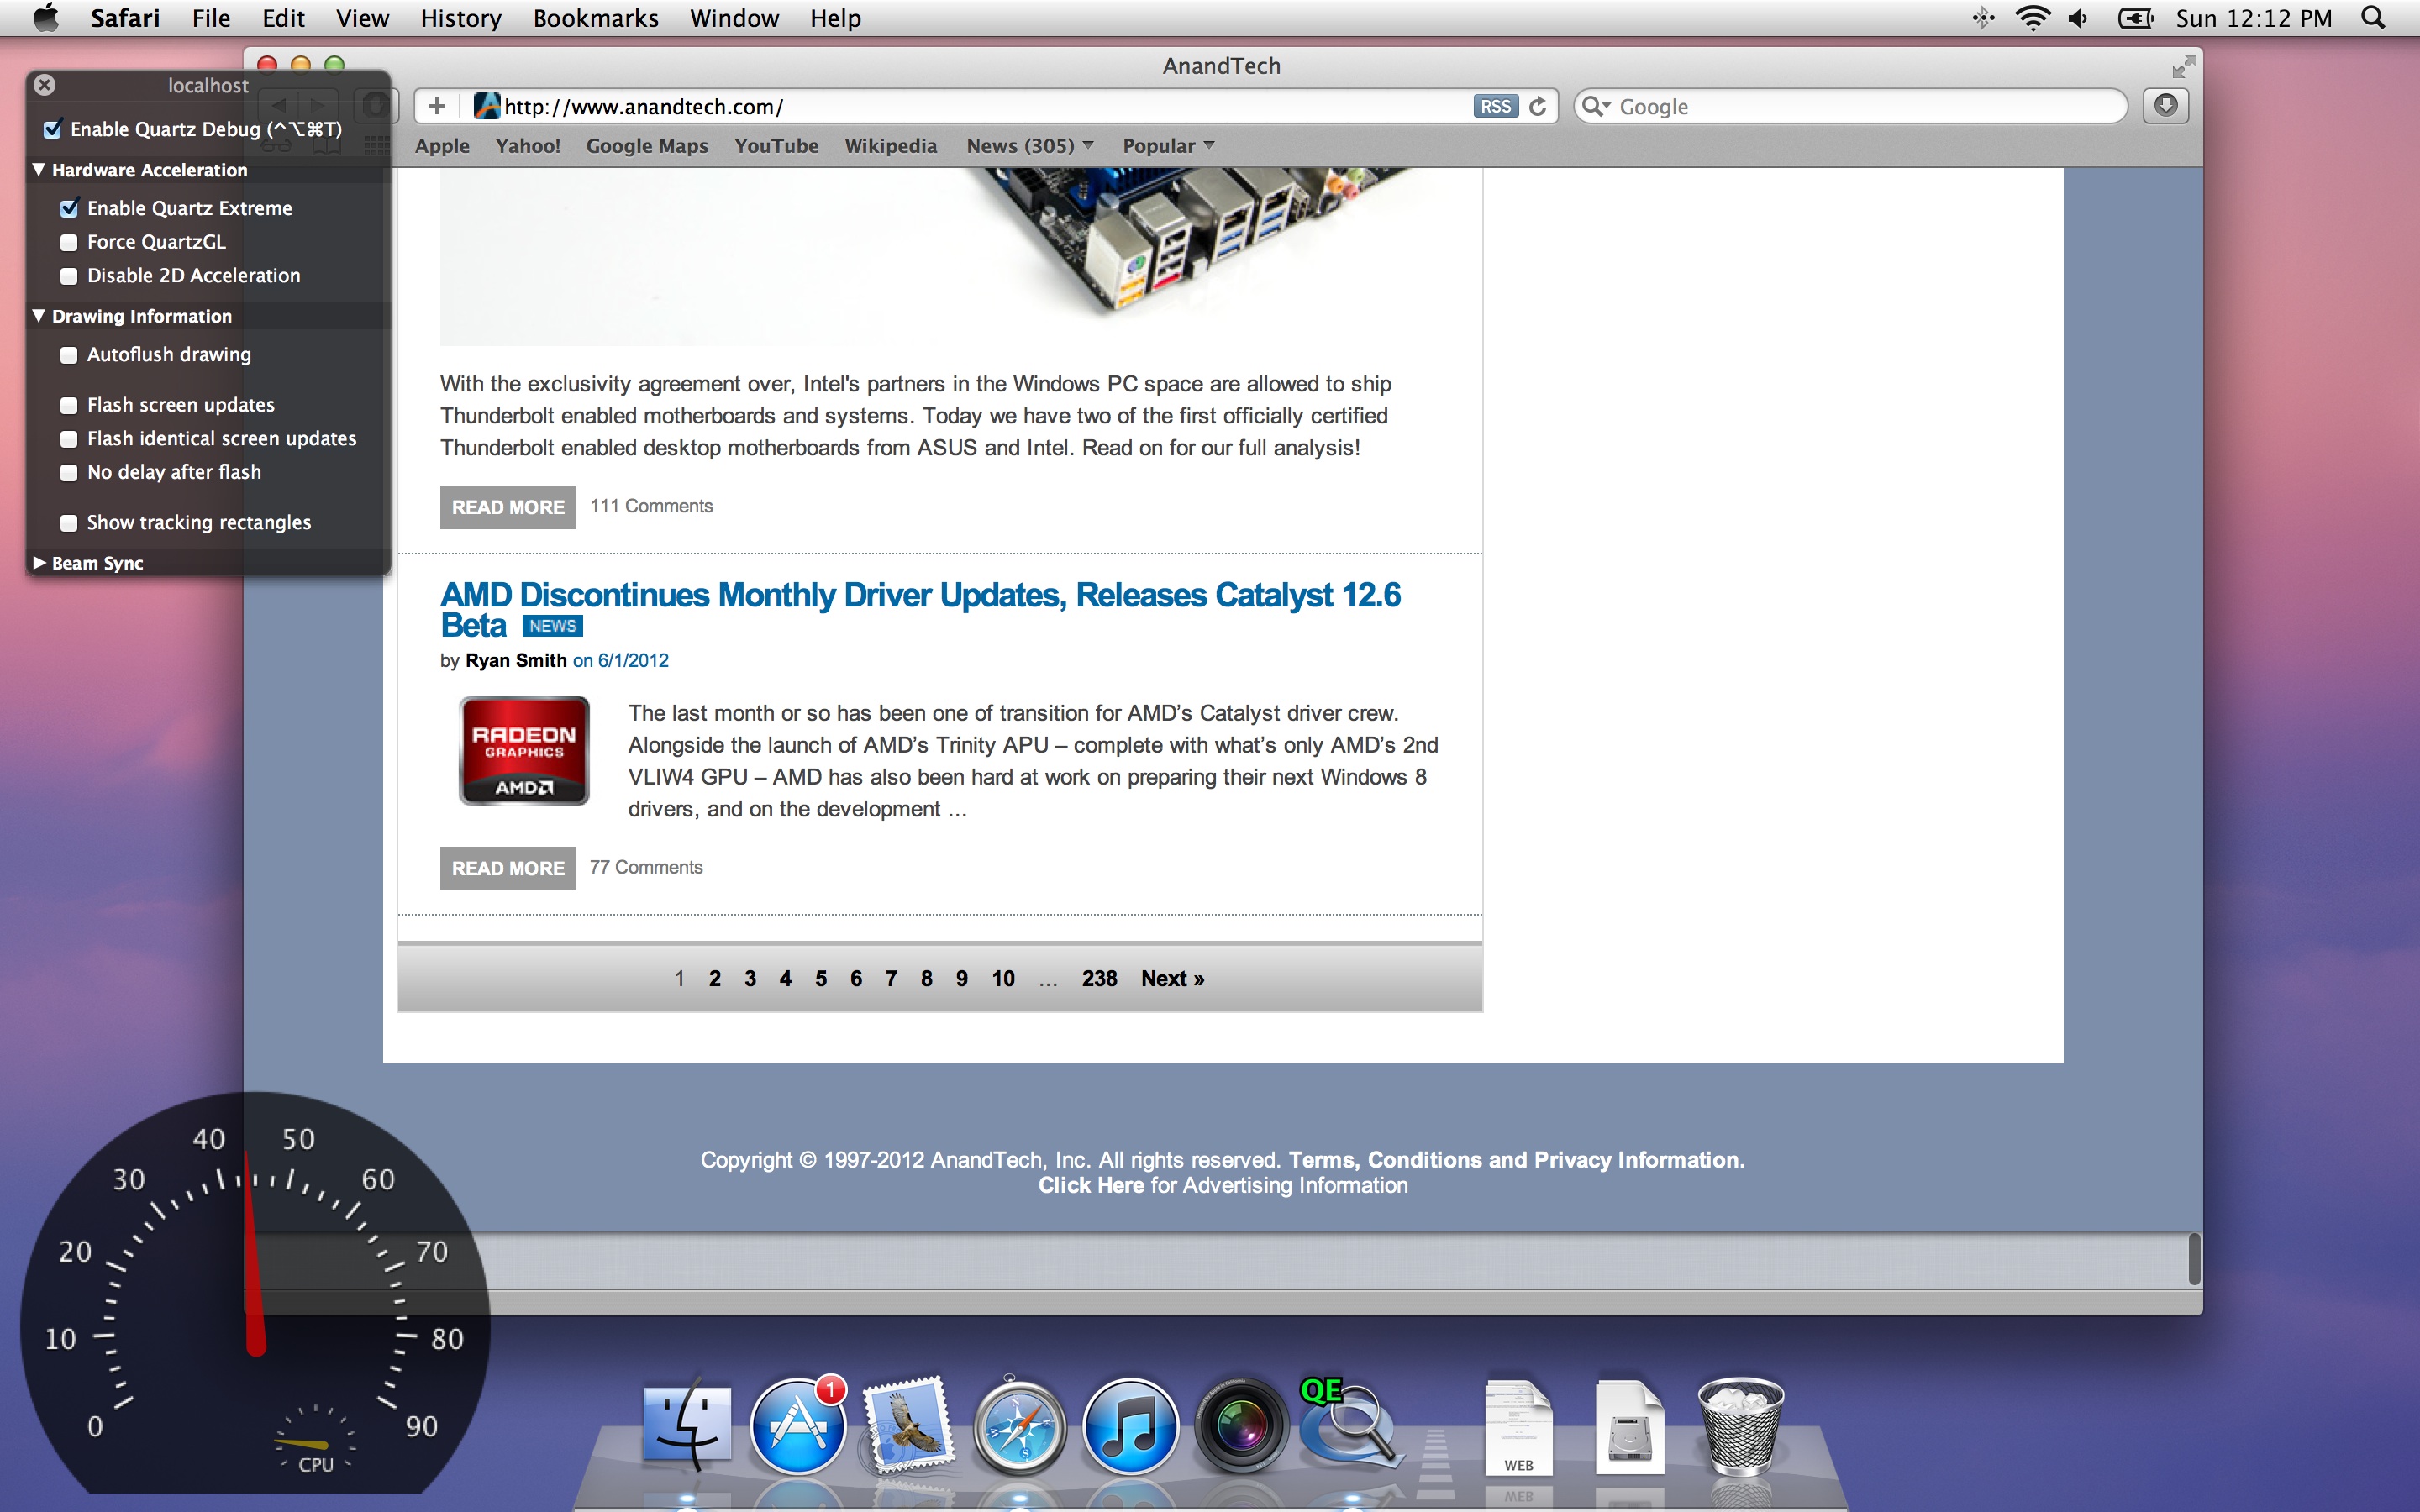
Task: Check Flash identical screen updates
Action: (x=69, y=439)
